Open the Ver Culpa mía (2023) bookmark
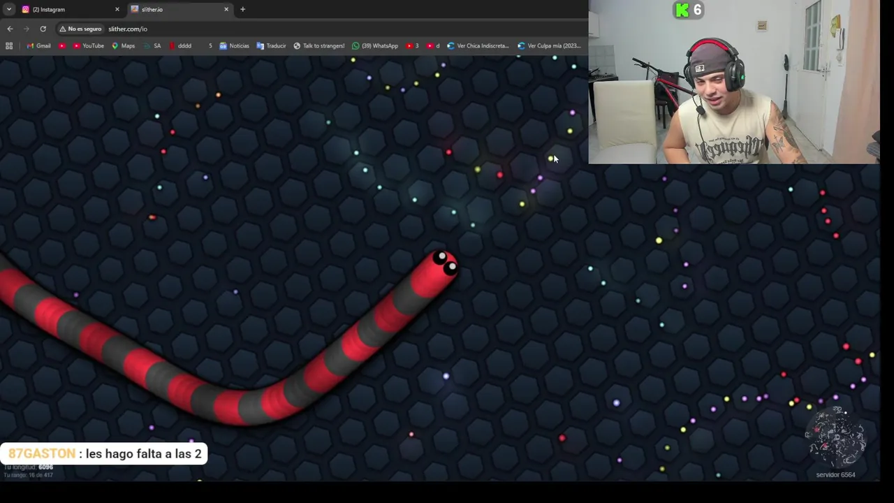 [549, 45]
